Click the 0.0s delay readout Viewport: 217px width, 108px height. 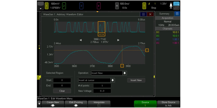pyautogui.click(x=124, y=8)
